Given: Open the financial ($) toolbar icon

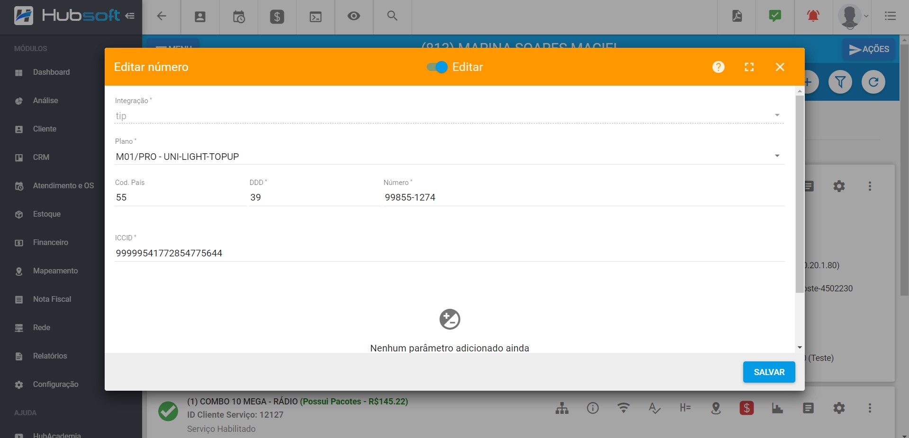Looking at the screenshot, I should coord(277,16).
